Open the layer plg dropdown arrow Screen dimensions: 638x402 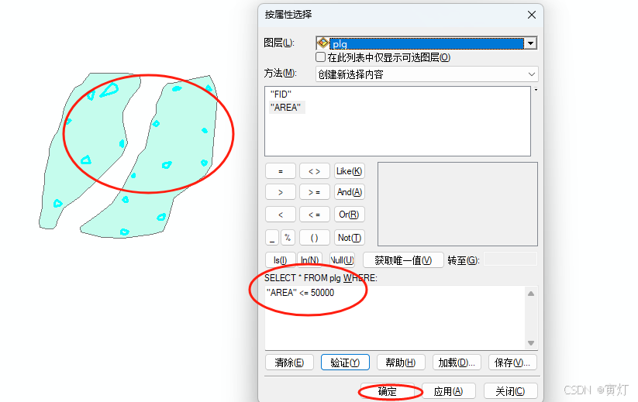[x=530, y=43]
